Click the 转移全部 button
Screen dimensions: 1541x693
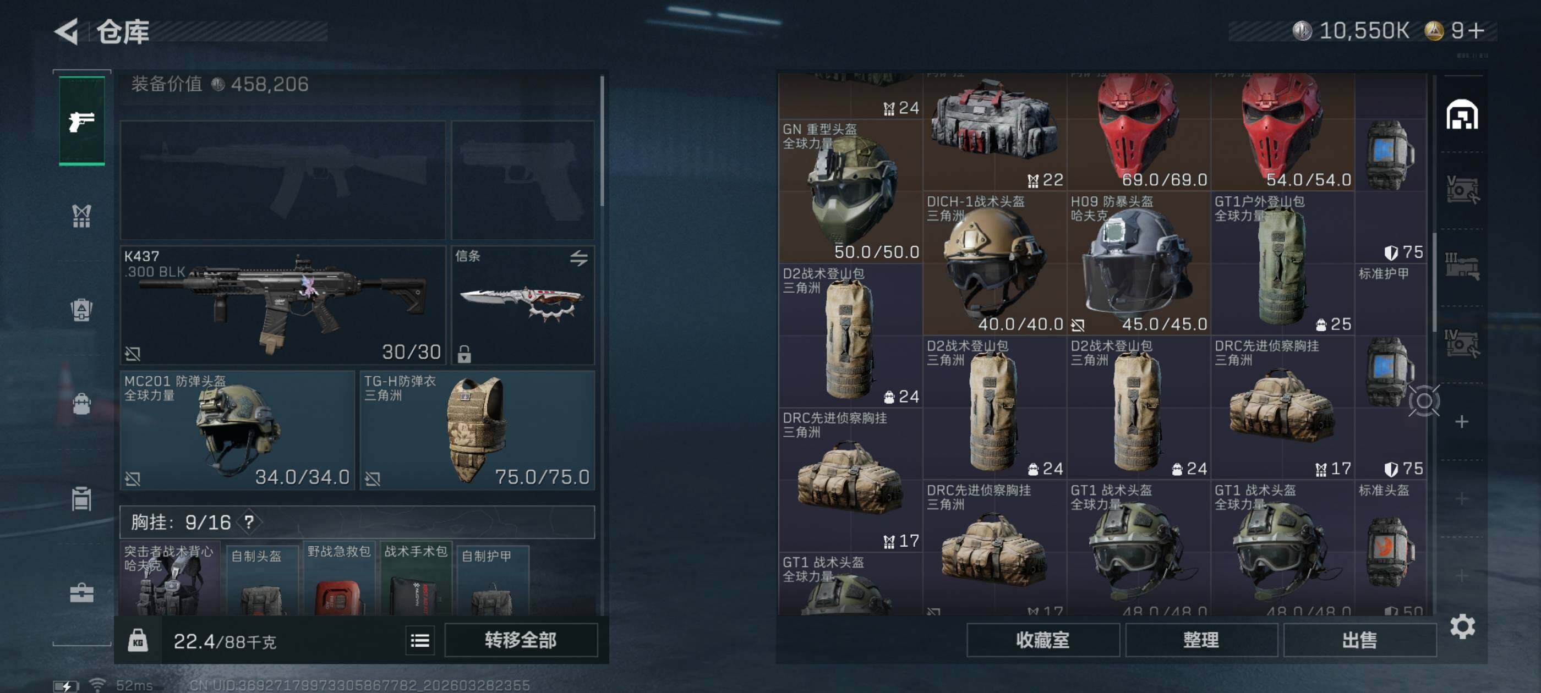pyautogui.click(x=521, y=640)
